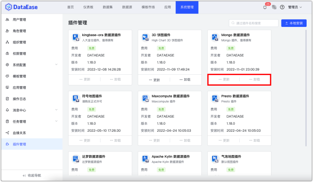
Task: Uninstall the 3D 饼图插件
Action: coord(185,80)
